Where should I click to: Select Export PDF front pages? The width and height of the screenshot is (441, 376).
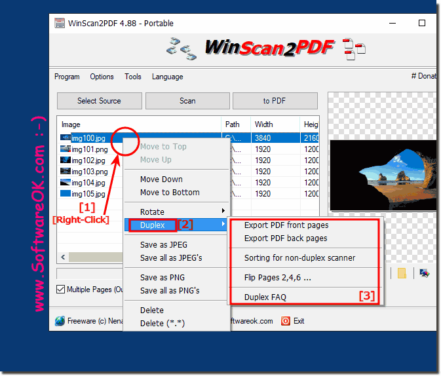tap(305, 225)
